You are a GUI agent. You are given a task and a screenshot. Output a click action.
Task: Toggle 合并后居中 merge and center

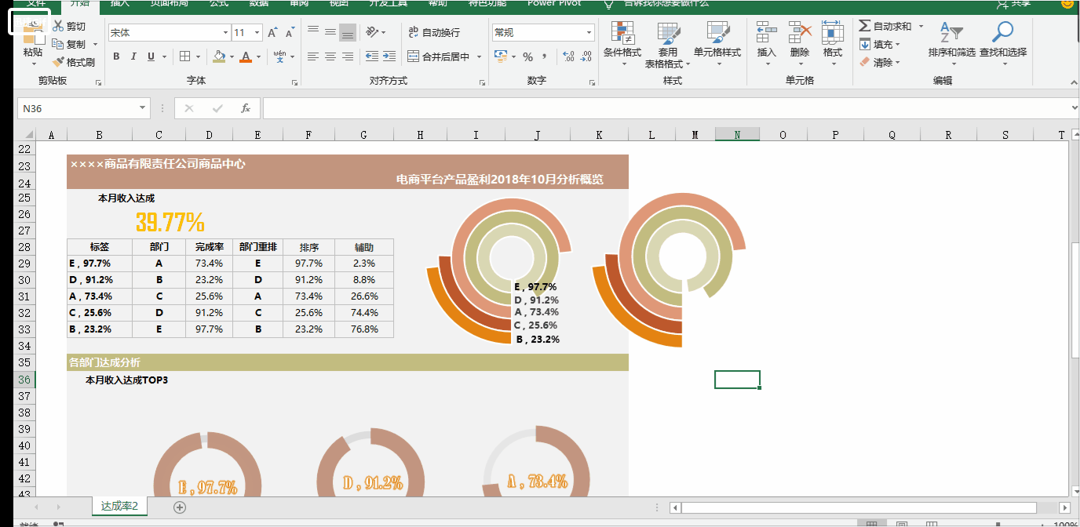(x=439, y=56)
